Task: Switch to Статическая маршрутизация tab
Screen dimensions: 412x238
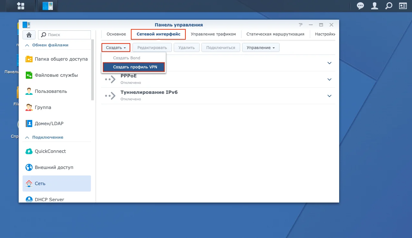Action: [275, 34]
